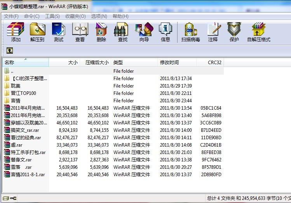Open the 查看 (View) tool

[80, 31]
